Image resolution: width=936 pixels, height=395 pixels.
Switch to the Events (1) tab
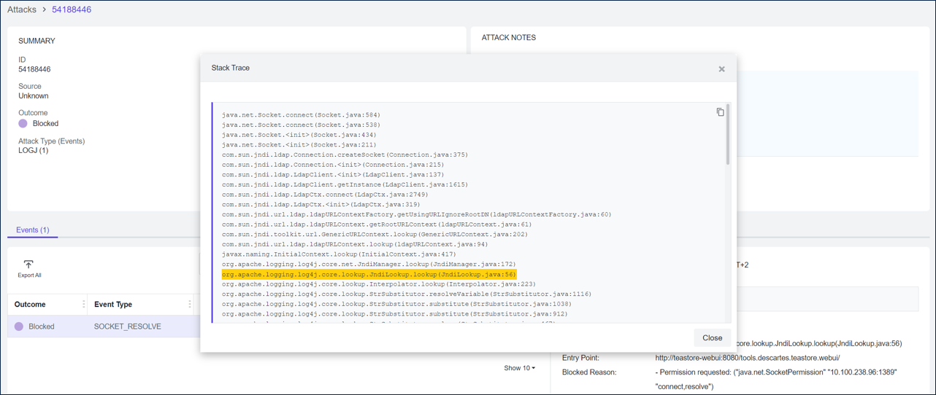[32, 230]
